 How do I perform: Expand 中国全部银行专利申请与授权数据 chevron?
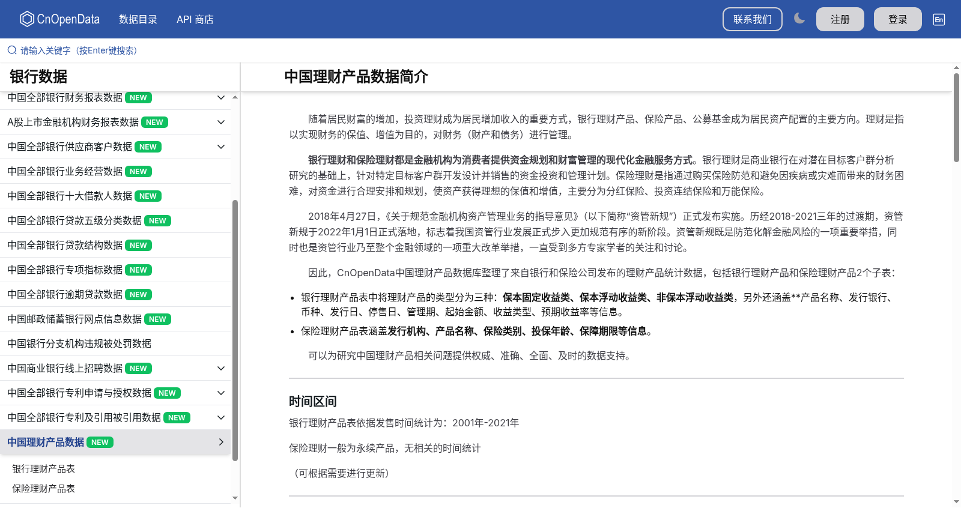coord(221,393)
